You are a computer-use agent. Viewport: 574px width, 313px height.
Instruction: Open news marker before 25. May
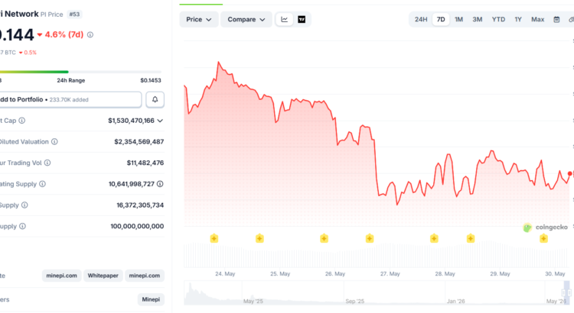[259, 238]
